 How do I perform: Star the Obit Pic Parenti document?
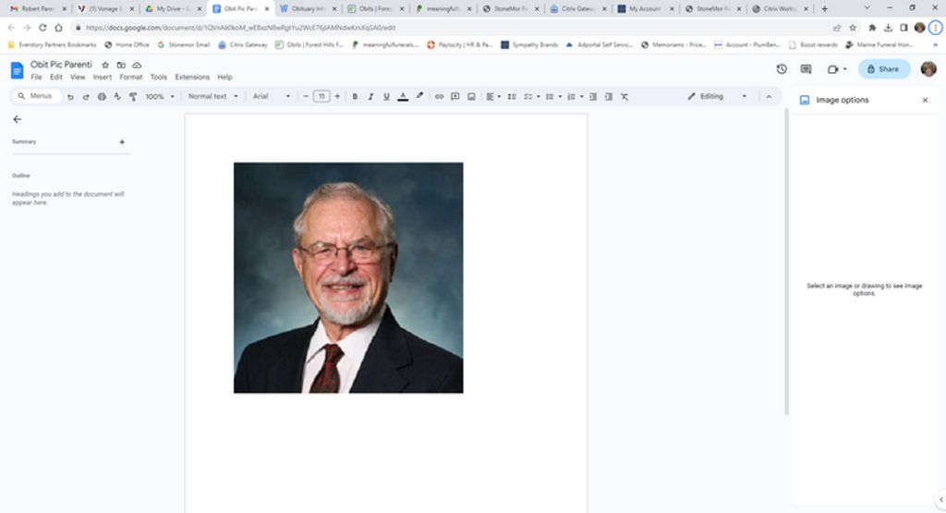click(x=105, y=66)
